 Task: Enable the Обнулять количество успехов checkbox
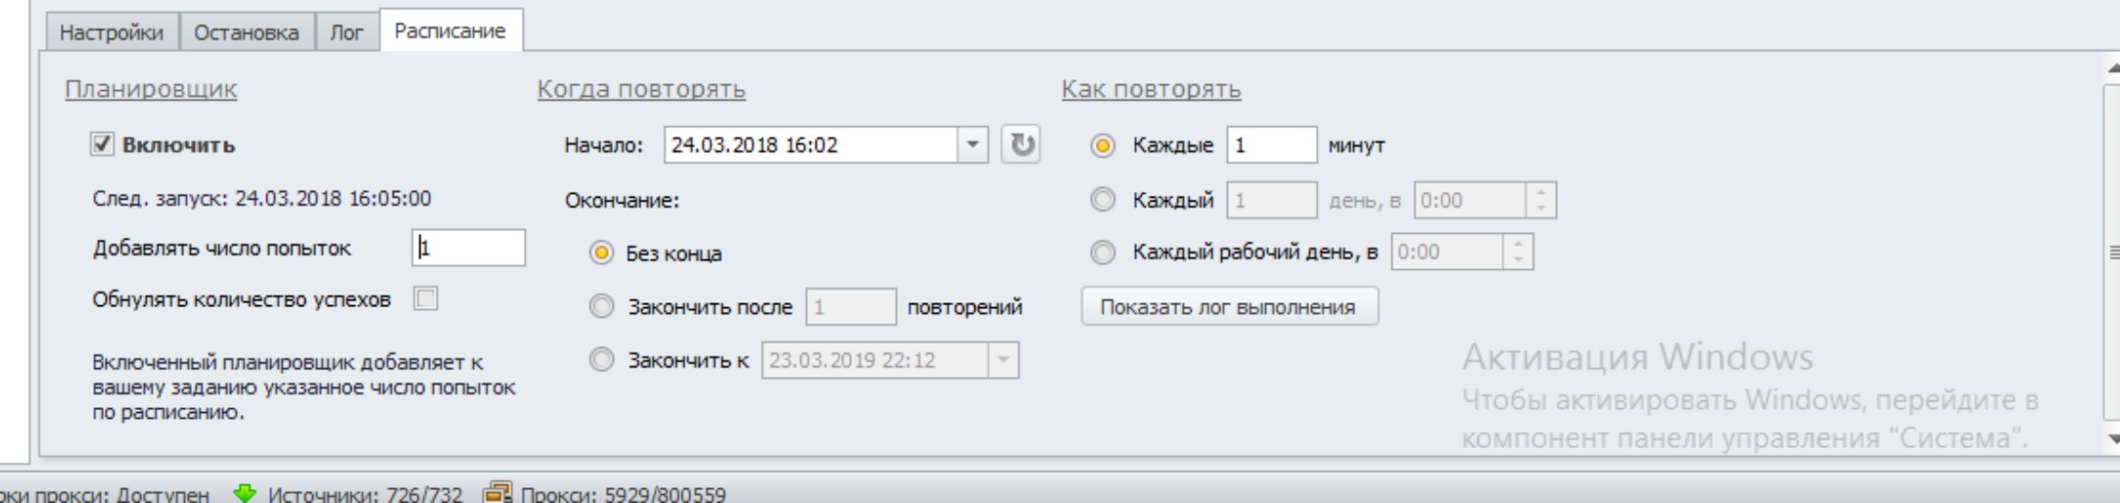426,298
